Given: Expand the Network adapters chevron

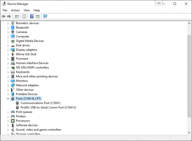Looking at the screenshot, I should click(8, 86).
